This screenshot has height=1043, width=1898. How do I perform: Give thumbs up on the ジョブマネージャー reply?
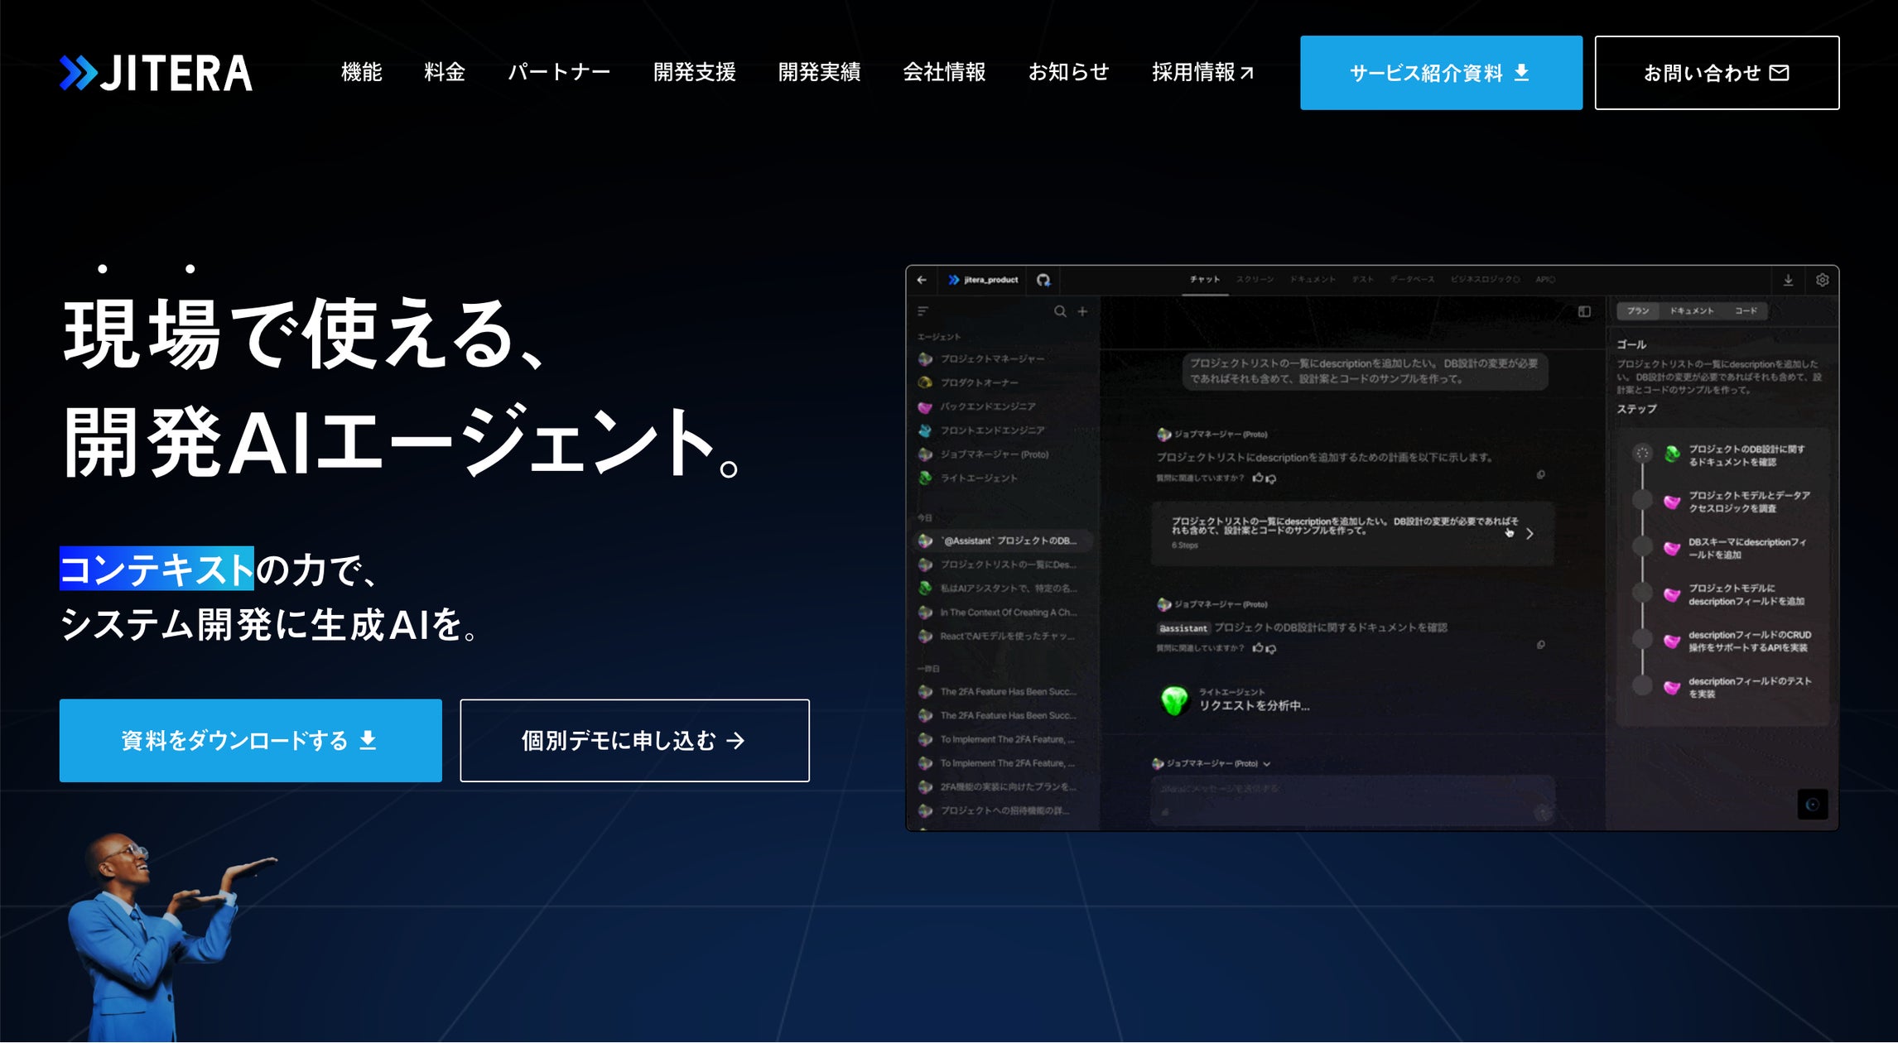tap(1258, 478)
